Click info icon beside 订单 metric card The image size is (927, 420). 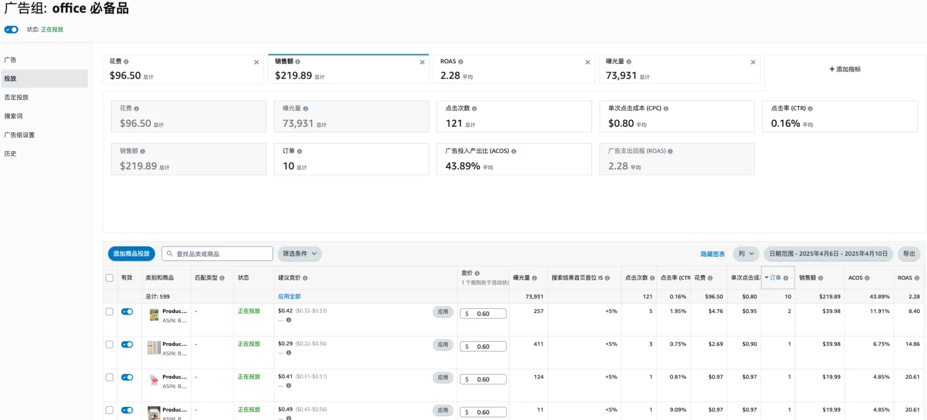pyautogui.click(x=300, y=151)
